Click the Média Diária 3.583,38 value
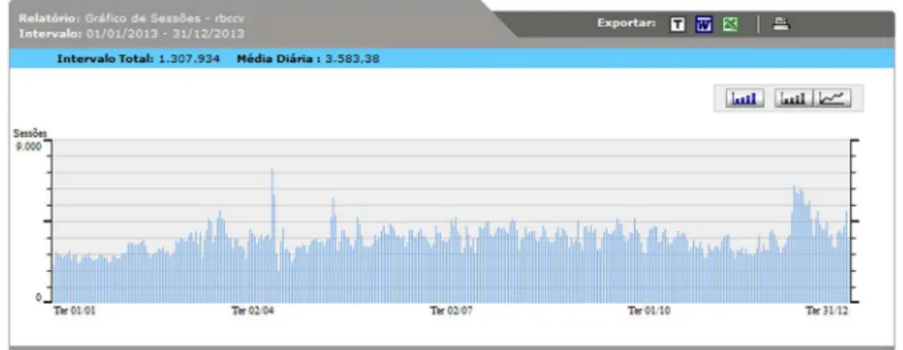 click(352, 59)
